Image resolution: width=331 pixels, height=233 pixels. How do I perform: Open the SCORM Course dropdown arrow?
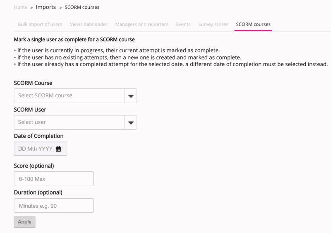(131, 96)
